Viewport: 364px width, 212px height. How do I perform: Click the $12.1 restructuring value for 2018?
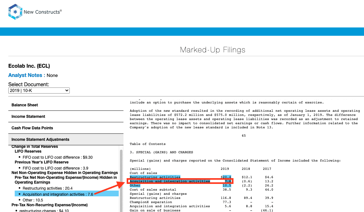click(x=247, y=177)
